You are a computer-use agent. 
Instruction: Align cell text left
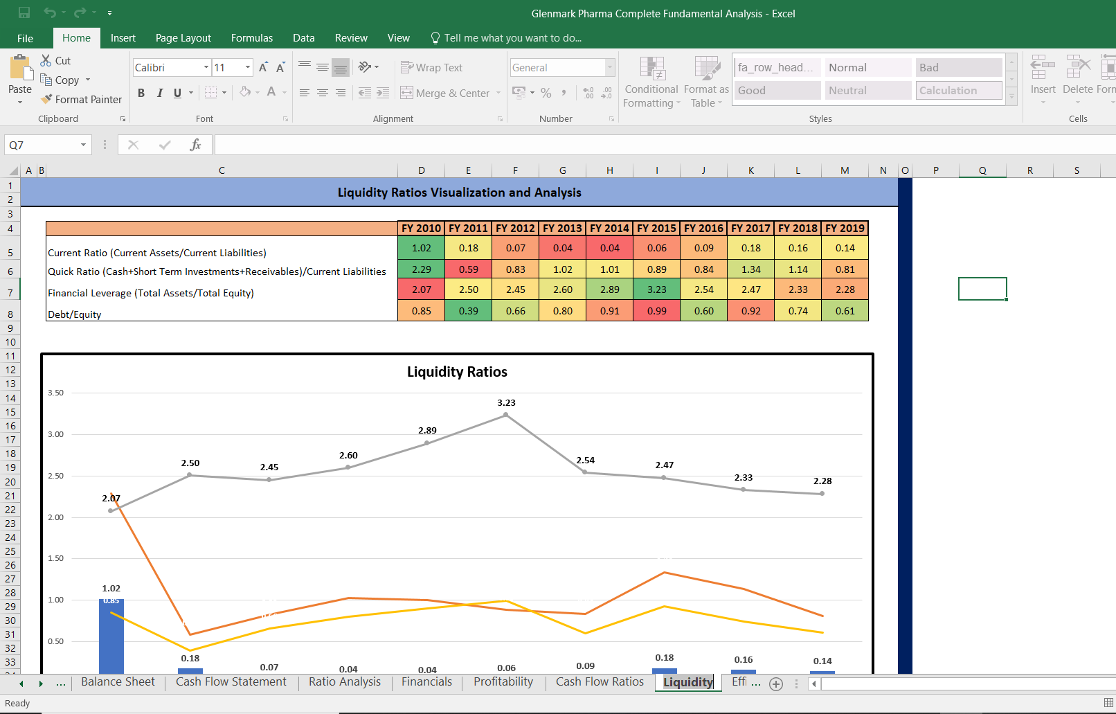pyautogui.click(x=305, y=92)
